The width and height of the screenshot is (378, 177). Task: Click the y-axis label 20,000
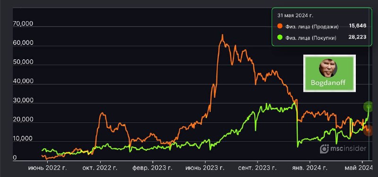23,120
